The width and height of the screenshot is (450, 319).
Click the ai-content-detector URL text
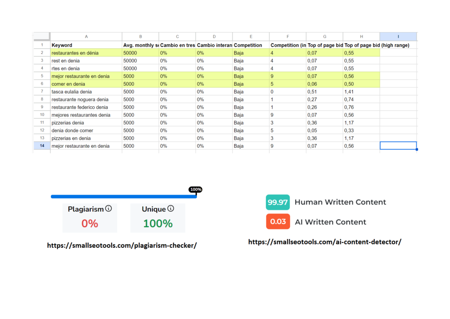325,242
